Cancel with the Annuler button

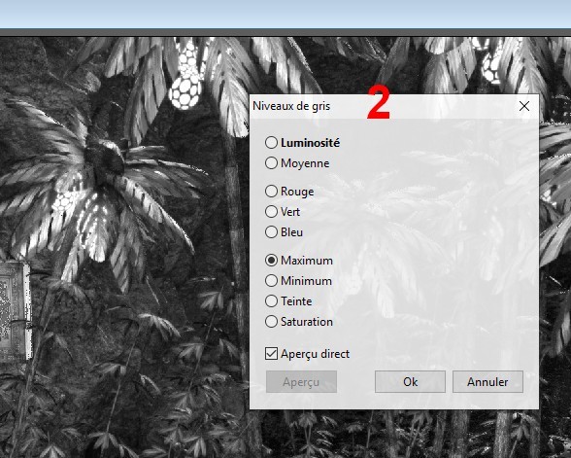point(487,382)
